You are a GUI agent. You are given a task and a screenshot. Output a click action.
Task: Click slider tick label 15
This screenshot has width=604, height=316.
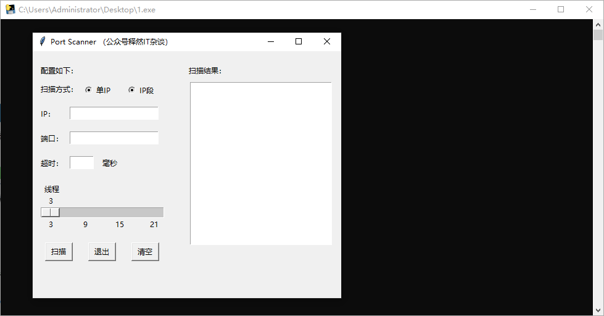click(x=120, y=224)
